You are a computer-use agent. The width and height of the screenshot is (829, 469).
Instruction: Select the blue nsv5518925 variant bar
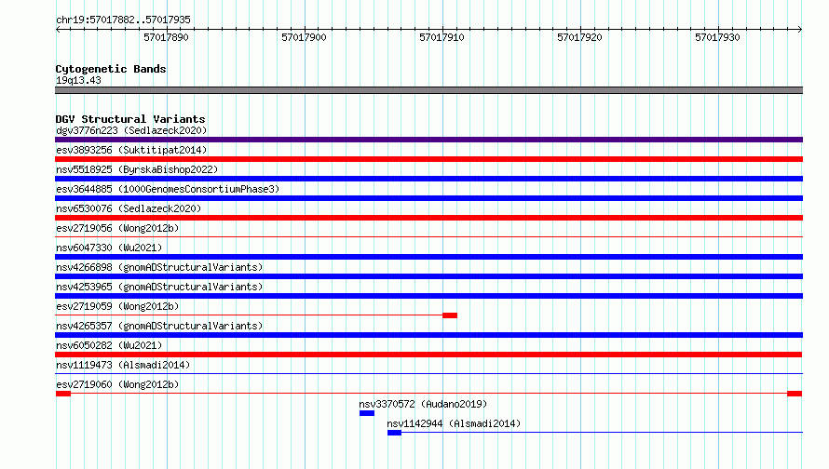428,179
